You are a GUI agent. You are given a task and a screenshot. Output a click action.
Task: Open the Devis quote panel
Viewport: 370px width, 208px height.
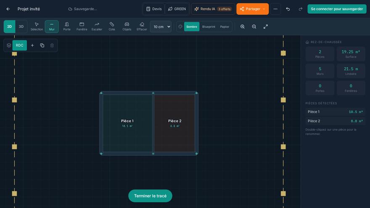[154, 9]
